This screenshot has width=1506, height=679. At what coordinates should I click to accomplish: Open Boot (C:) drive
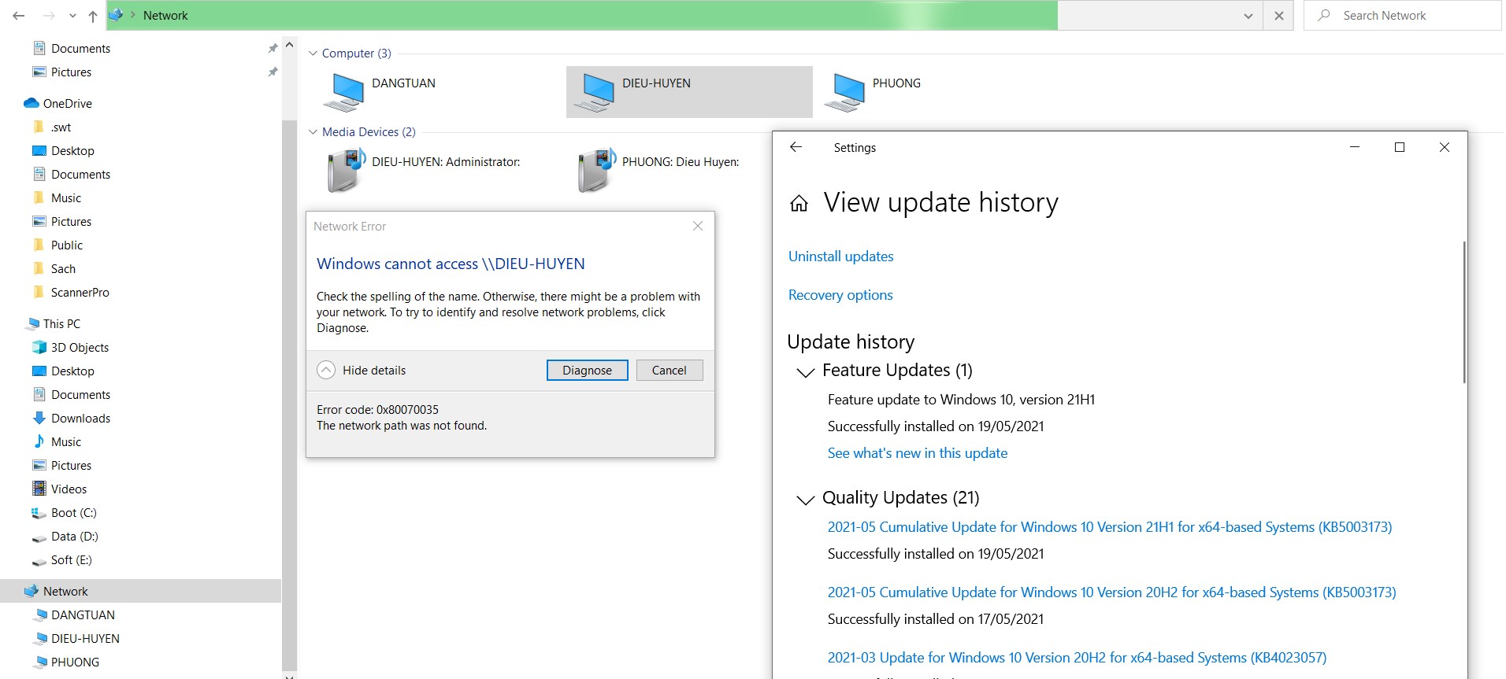(65, 512)
